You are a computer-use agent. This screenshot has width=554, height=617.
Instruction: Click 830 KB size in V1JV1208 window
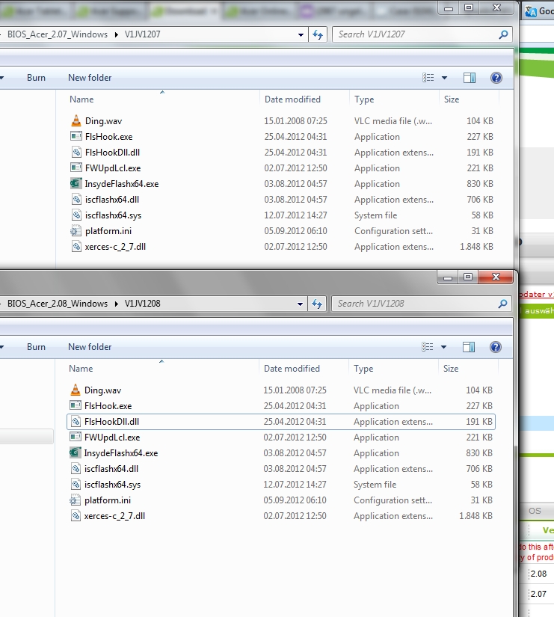coord(479,453)
